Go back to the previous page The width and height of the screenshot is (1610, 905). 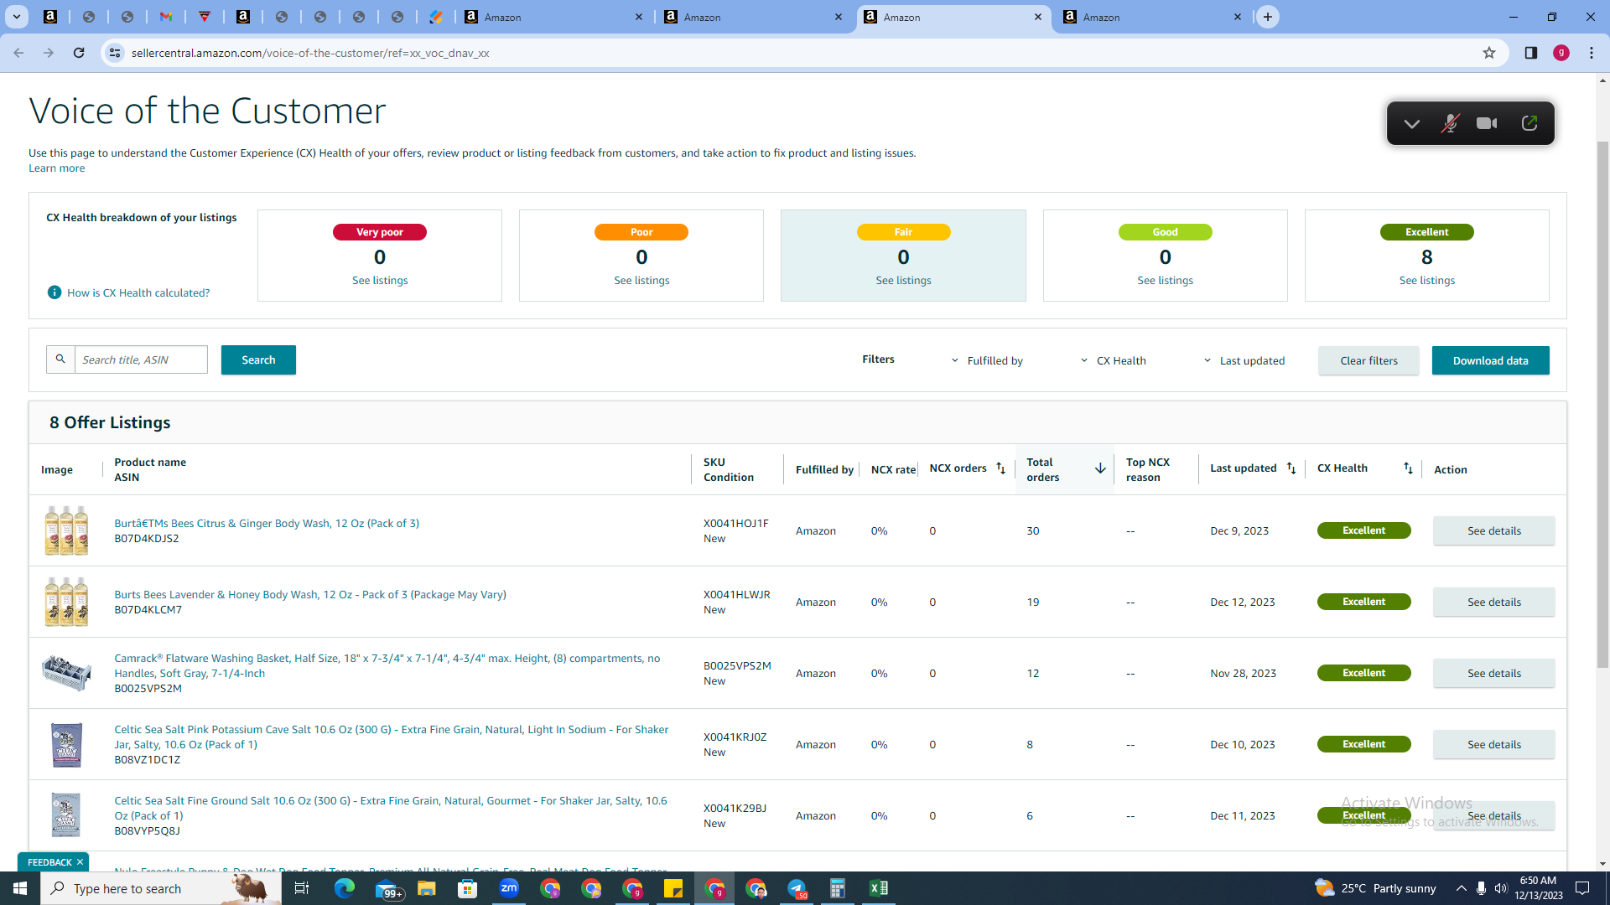18,53
